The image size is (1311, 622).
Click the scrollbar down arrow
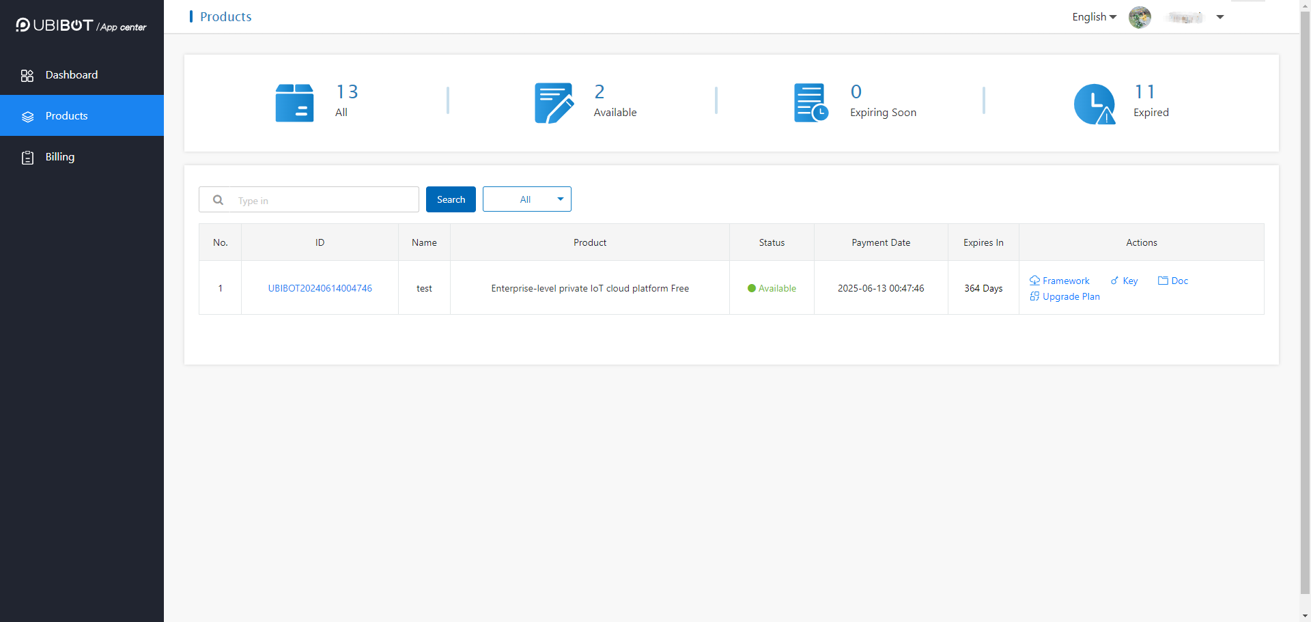(x=1306, y=616)
